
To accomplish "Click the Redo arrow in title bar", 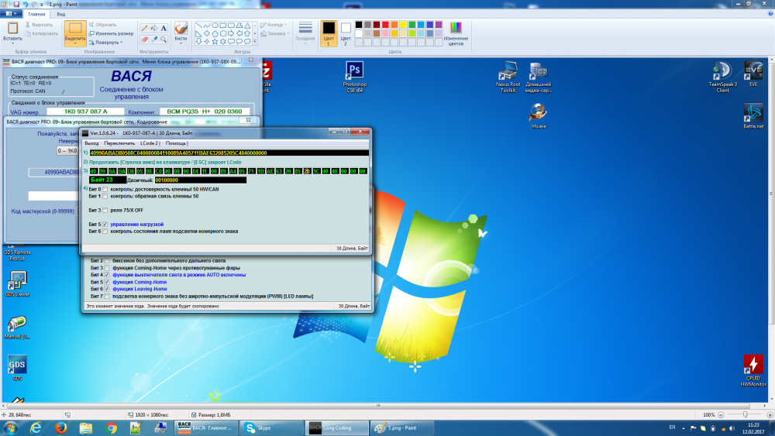I will [x=33, y=4].
